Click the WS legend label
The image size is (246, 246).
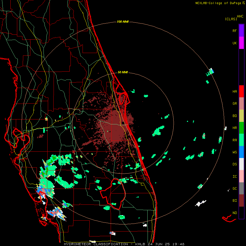(235, 152)
